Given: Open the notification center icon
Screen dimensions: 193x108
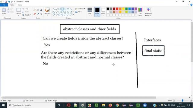Looking at the screenshot, I should 188,105.
